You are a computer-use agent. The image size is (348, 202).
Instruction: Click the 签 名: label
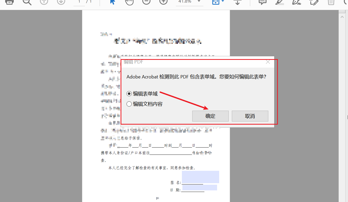[x=176, y=182]
